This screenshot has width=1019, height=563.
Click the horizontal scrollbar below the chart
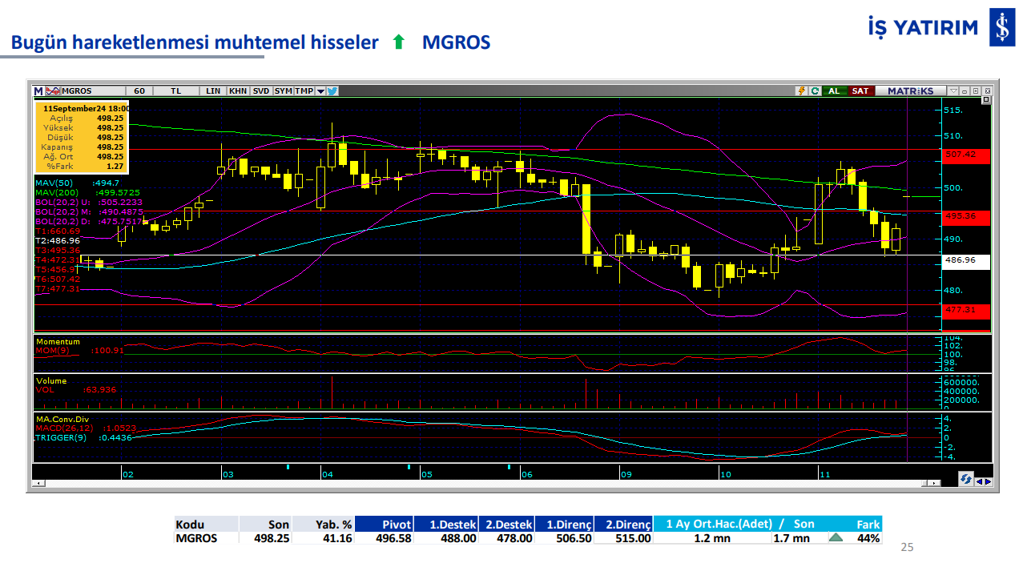(x=481, y=483)
